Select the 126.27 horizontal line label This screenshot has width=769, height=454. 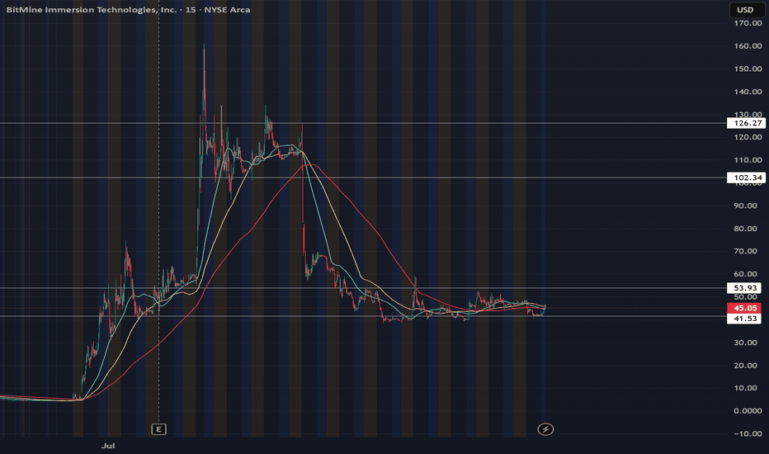pyautogui.click(x=744, y=123)
